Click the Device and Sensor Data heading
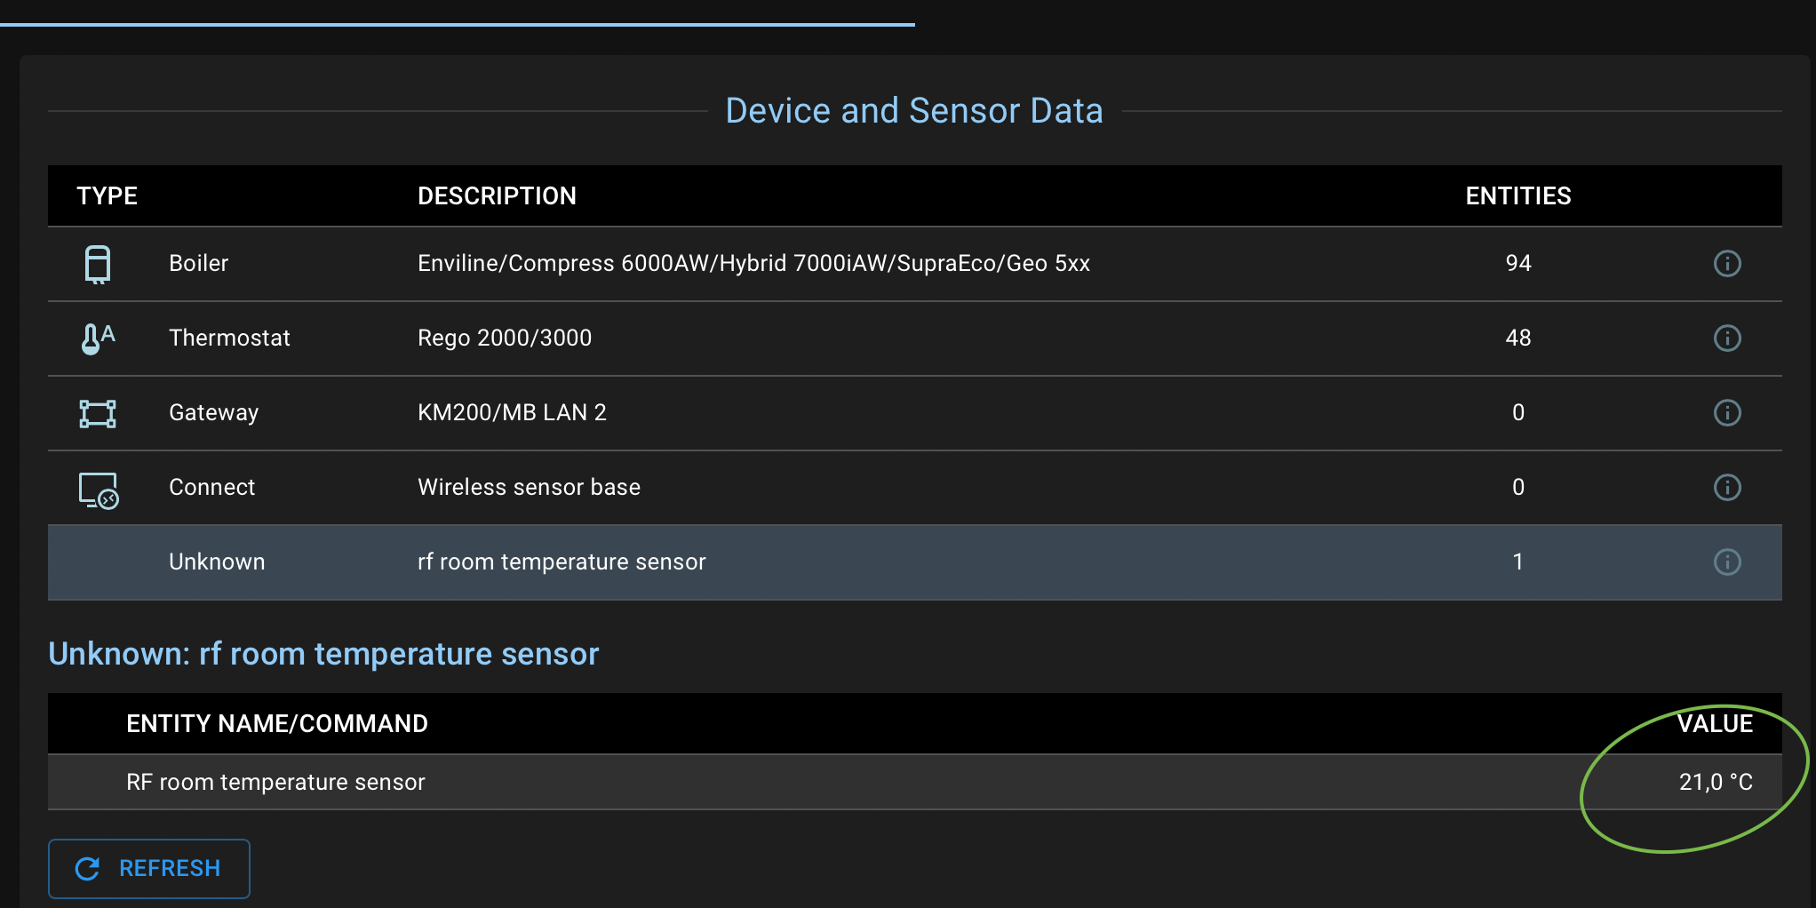Screen dimensions: 1816x908 tap(915, 109)
